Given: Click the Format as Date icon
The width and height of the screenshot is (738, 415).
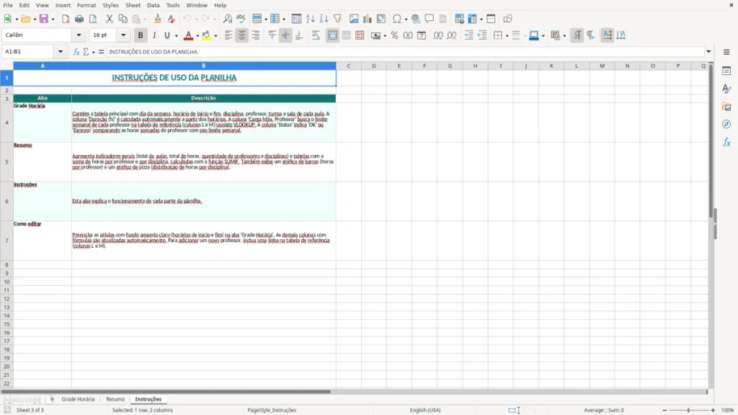Looking at the screenshot, I should coord(422,35).
